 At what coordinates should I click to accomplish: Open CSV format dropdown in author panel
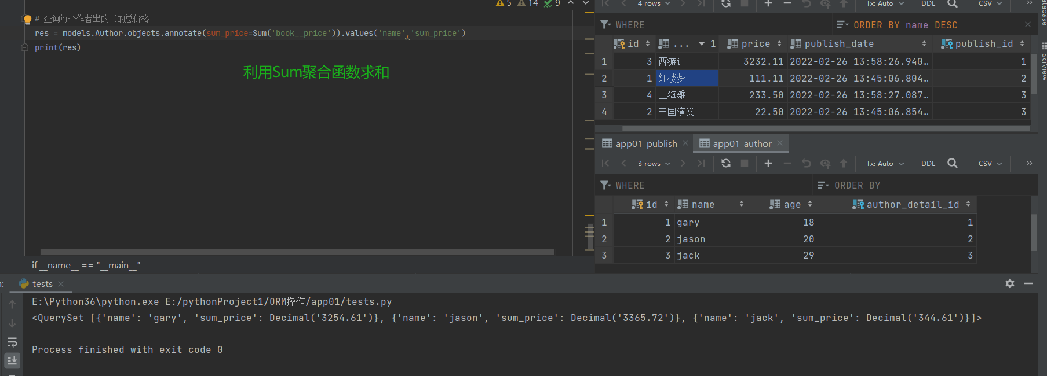(990, 164)
